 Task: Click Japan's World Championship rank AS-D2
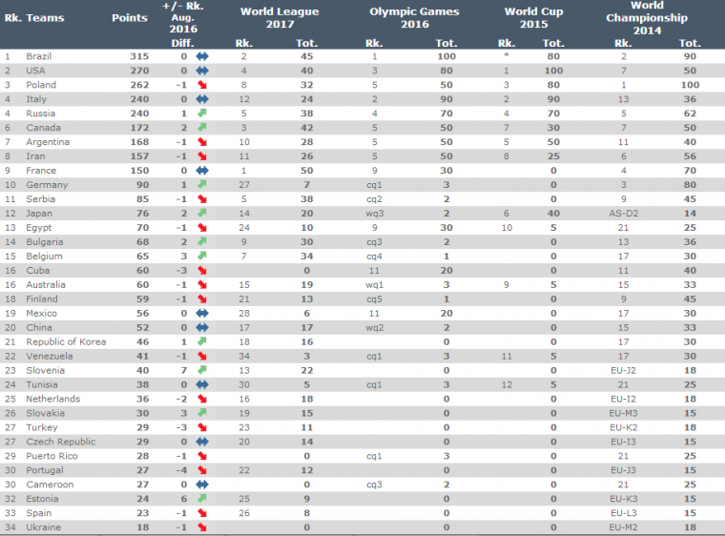623,214
